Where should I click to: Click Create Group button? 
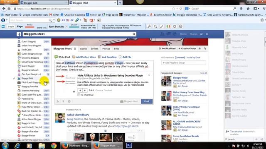[x=187, y=48]
